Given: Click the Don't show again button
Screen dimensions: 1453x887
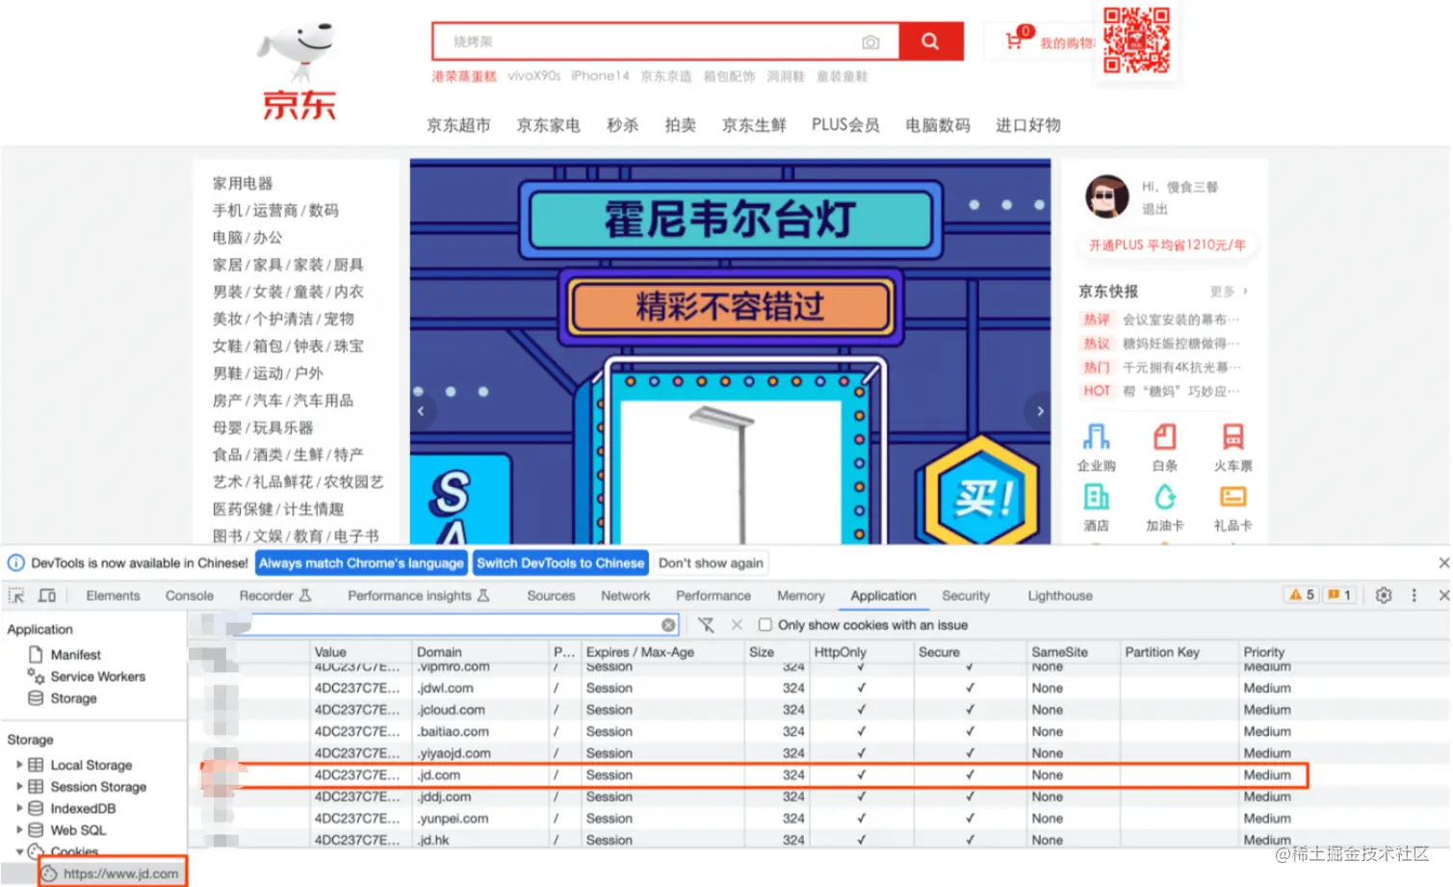Looking at the screenshot, I should (711, 563).
